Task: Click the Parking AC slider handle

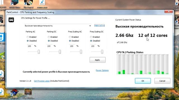Action: (x=39, y=52)
